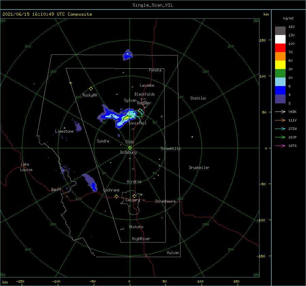
Task: Click the purple echo northeast of Limestone
Action: point(78,127)
